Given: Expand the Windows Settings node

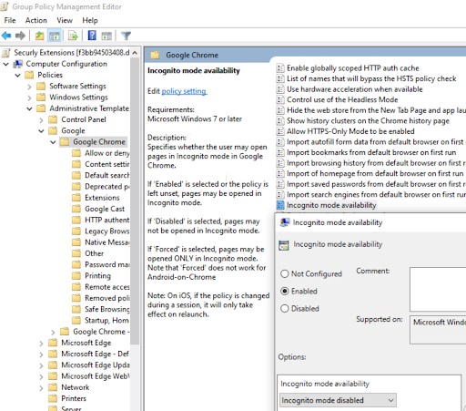Looking at the screenshot, I should click(x=29, y=98).
